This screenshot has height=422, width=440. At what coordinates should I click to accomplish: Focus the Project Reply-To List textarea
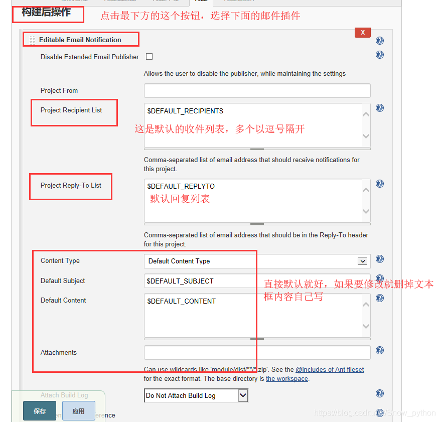pos(257,201)
